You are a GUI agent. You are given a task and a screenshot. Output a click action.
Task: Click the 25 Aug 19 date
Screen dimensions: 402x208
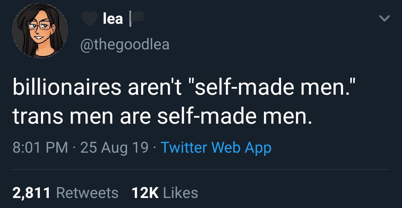pos(114,147)
